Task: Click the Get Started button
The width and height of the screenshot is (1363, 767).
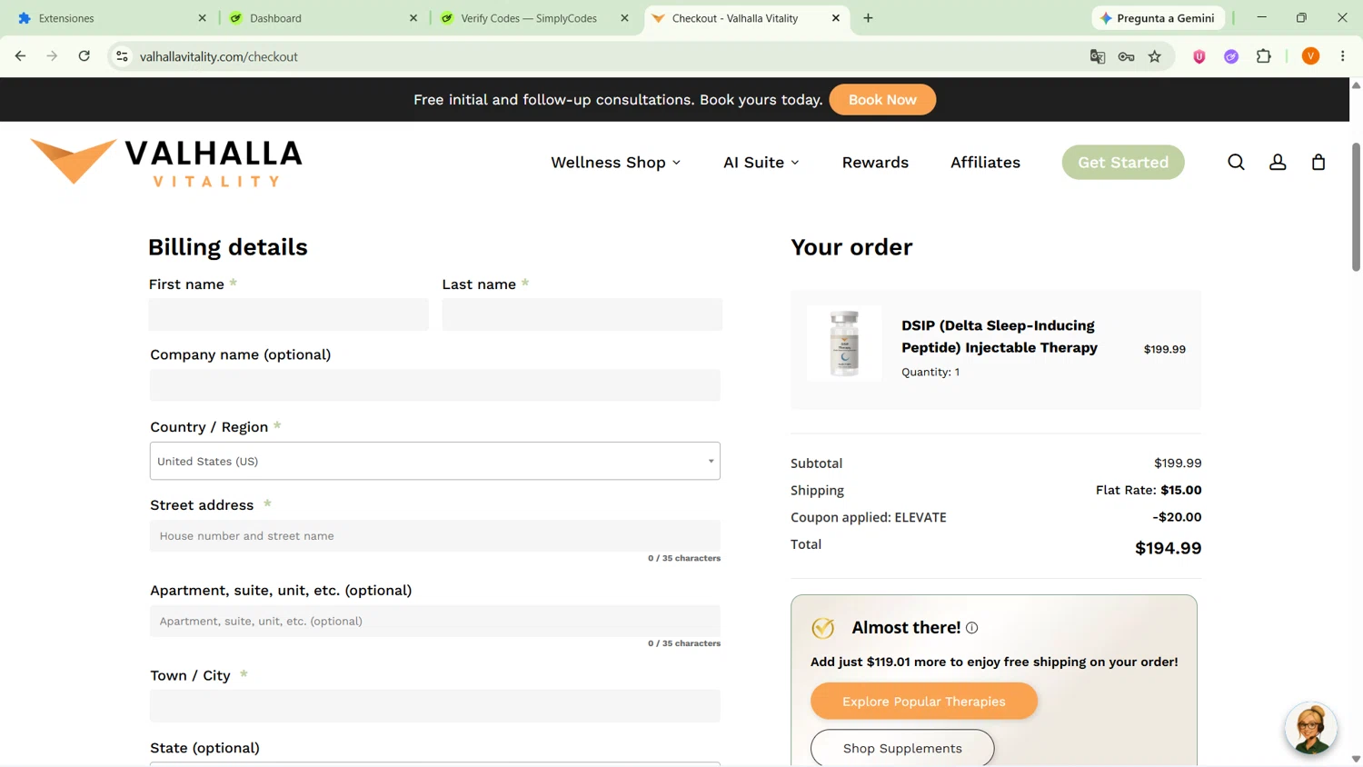Action: pyautogui.click(x=1123, y=163)
